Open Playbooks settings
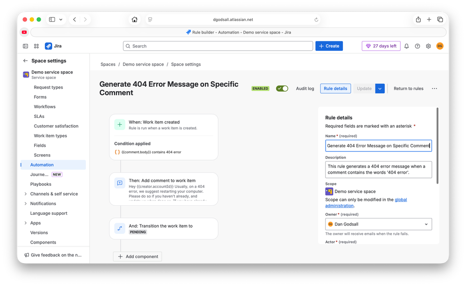The width and height of the screenshot is (466, 286). [x=41, y=184]
